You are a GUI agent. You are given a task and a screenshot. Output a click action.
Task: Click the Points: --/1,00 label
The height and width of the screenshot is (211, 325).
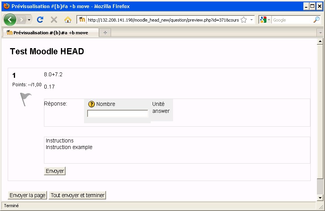click(27, 84)
